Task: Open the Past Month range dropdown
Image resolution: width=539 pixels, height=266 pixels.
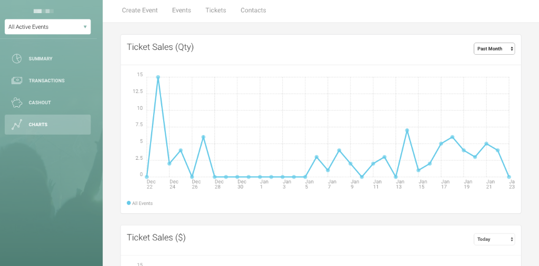Action: (x=494, y=49)
